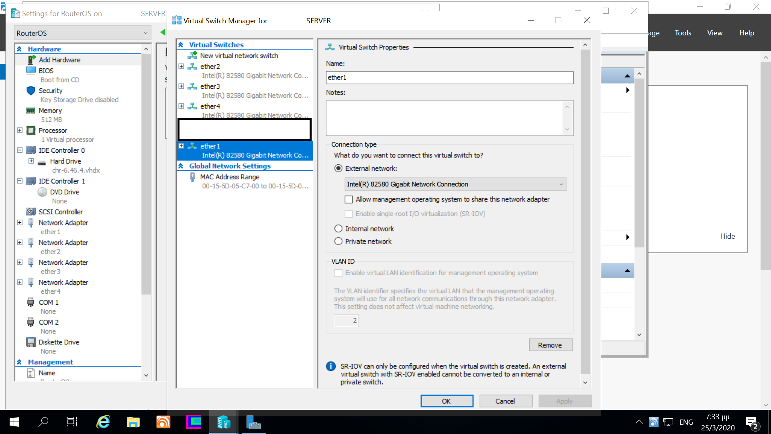This screenshot has height=434, width=771.
Task: Select the Private network radio button
Action: coord(339,241)
